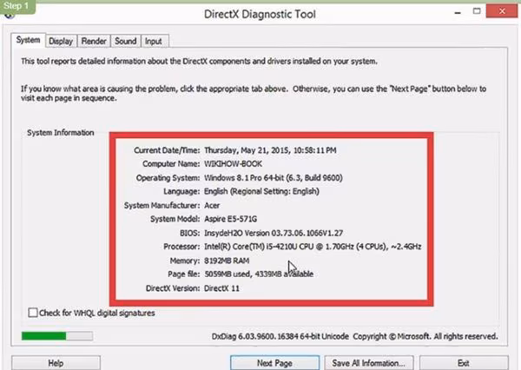This screenshot has width=521, height=370.
Task: Select English (Regional Setting: English) value
Action: coord(261,191)
